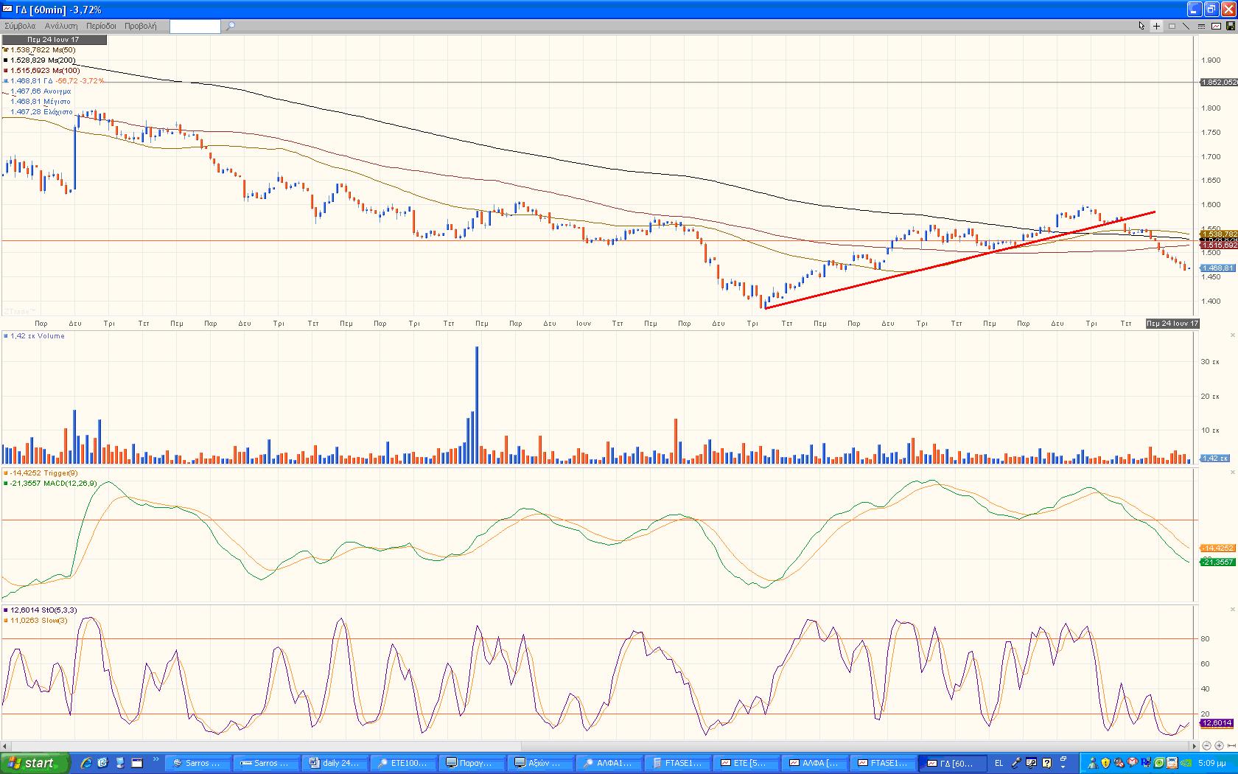
Task: Activate the crosshair cursor tool
Action: (x=1156, y=26)
